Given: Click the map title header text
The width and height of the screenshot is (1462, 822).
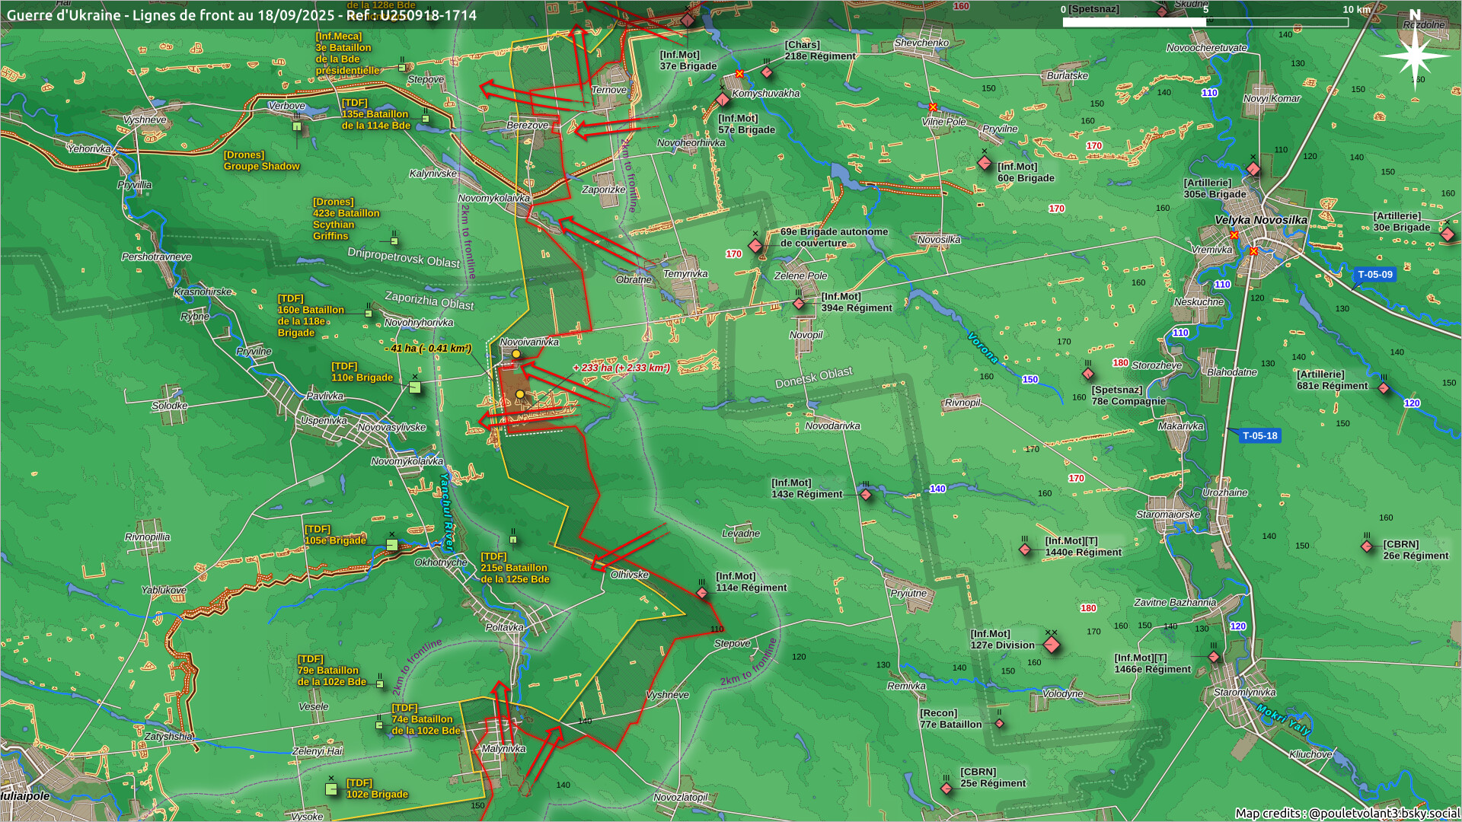Looking at the screenshot, I should 241,15.
